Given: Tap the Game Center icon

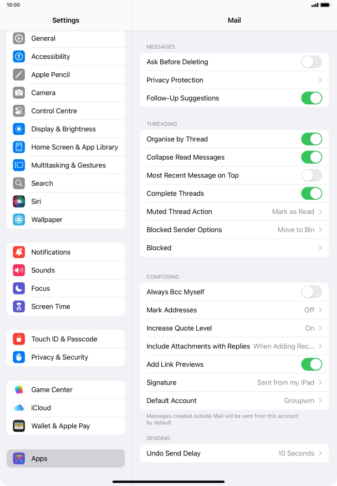Looking at the screenshot, I should point(19,389).
